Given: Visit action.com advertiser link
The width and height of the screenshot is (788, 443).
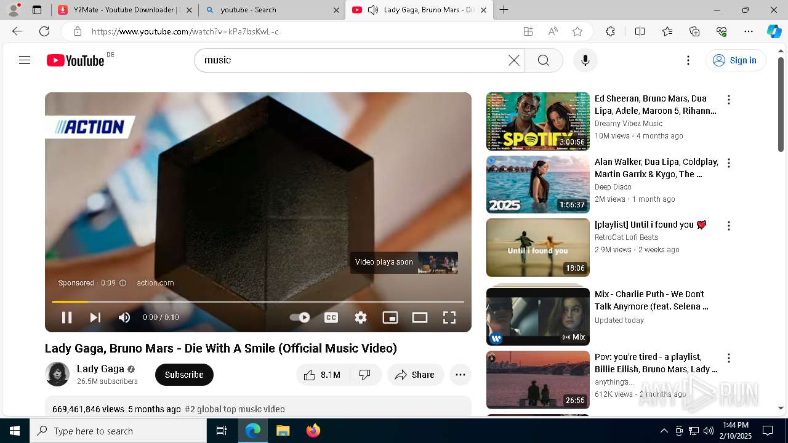Looking at the screenshot, I should [155, 283].
